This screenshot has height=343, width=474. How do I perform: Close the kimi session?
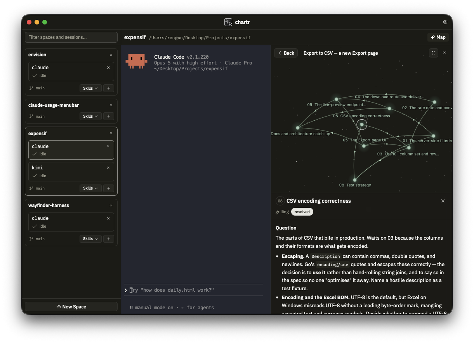click(108, 168)
